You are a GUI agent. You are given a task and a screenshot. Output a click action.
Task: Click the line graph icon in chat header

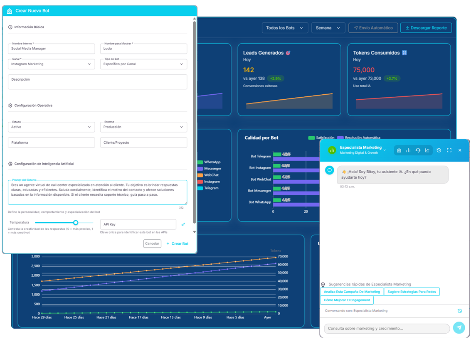click(427, 150)
